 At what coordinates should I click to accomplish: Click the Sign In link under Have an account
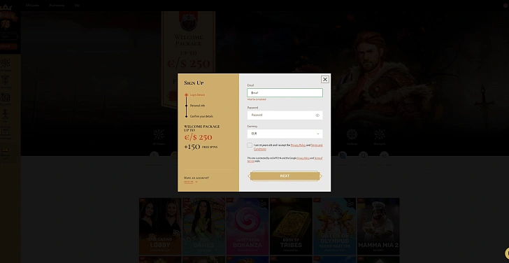click(189, 182)
